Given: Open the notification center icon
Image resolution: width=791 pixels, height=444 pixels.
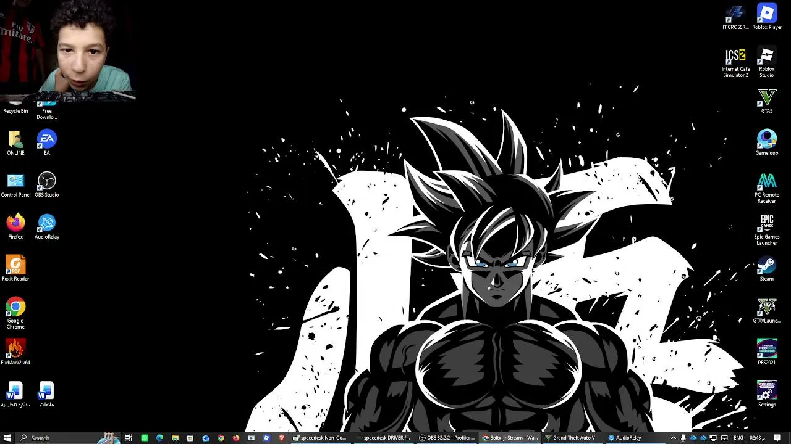Looking at the screenshot, I should [777, 438].
